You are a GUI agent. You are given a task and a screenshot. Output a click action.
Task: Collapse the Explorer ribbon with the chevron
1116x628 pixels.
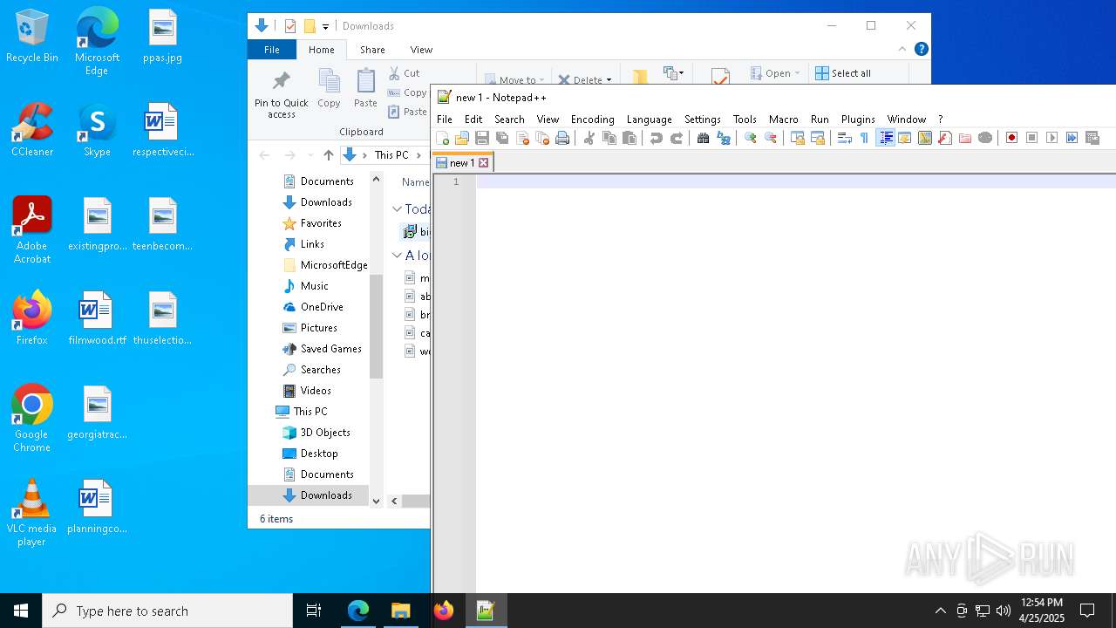tap(902, 50)
